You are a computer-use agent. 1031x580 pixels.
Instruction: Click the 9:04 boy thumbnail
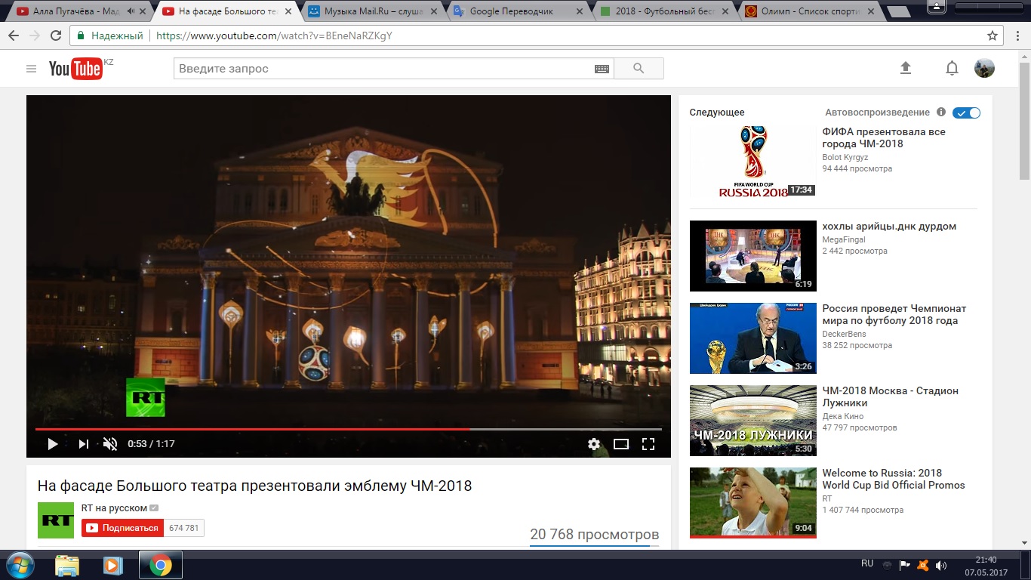point(753,503)
